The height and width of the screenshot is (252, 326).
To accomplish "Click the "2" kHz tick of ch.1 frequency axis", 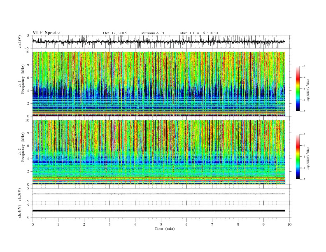I will click(29, 103).
